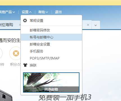Click the 换肤 menu label
121x101 pixels.
[x=33, y=65]
